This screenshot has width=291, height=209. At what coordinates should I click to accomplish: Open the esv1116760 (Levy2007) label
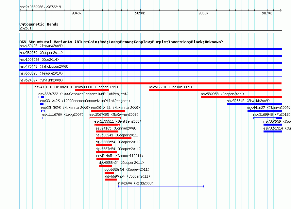[x=63, y=114]
